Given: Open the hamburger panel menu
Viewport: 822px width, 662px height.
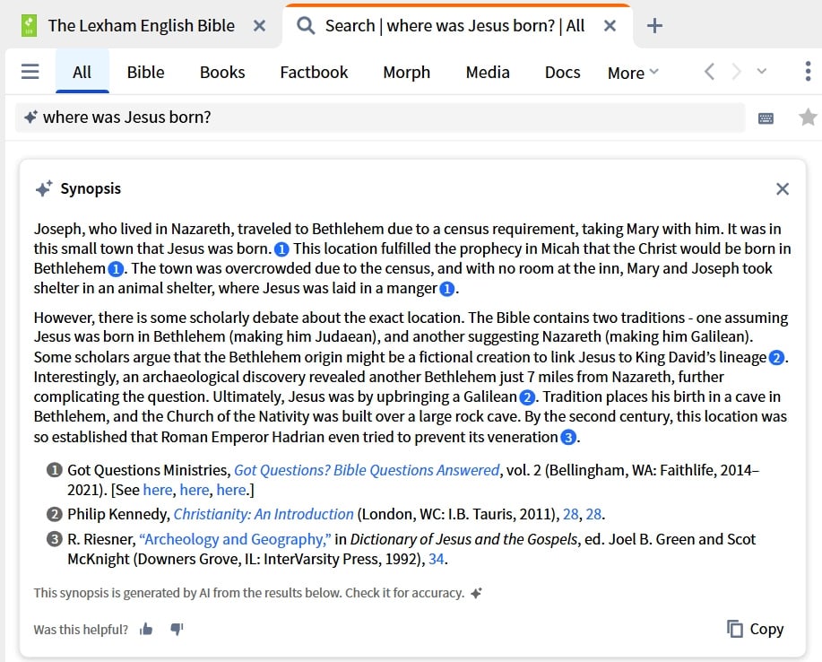Looking at the screenshot, I should click(30, 72).
